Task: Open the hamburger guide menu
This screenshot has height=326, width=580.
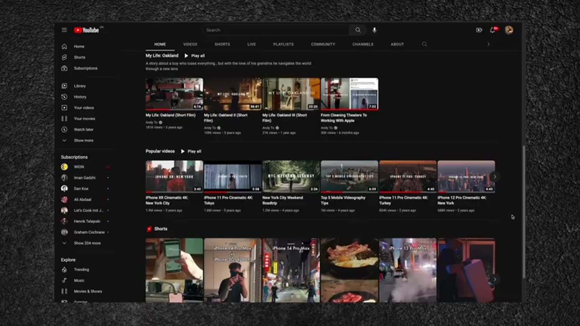Action: tap(64, 30)
